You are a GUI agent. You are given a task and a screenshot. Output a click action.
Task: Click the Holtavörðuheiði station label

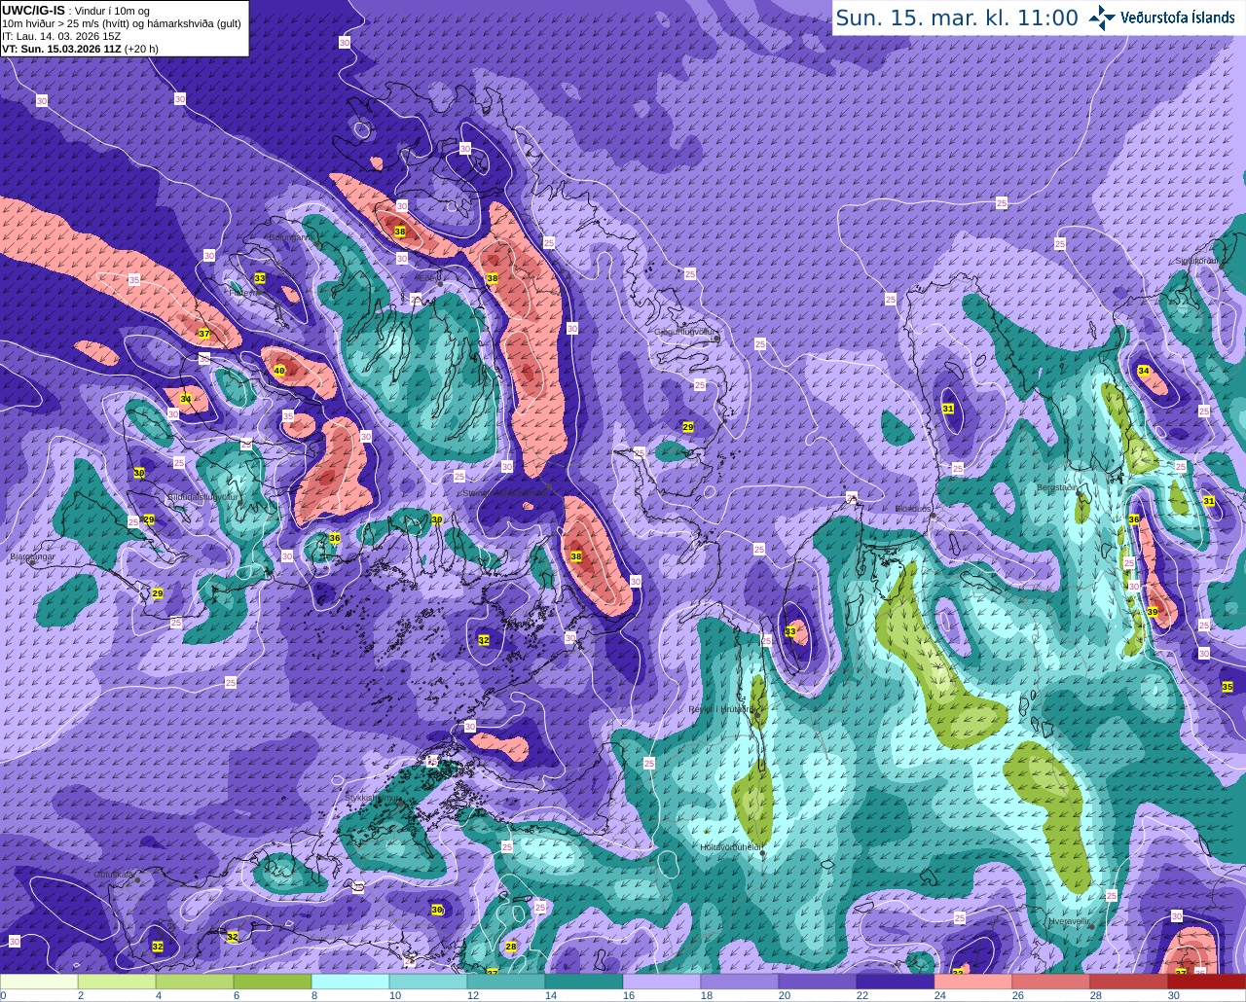(730, 847)
